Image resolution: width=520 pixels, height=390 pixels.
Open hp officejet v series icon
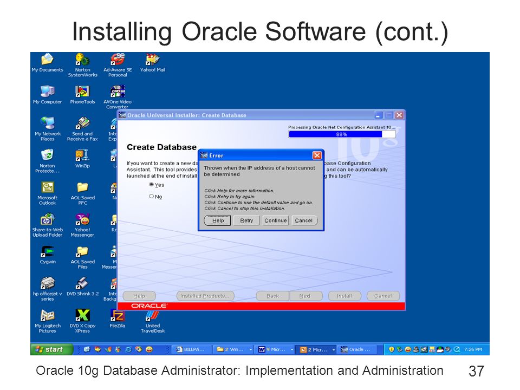coord(48,289)
